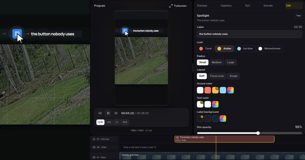Screen dimensions: 305x160
Task: Skip forward with the skip-next icon
Action: tap(116, 113)
